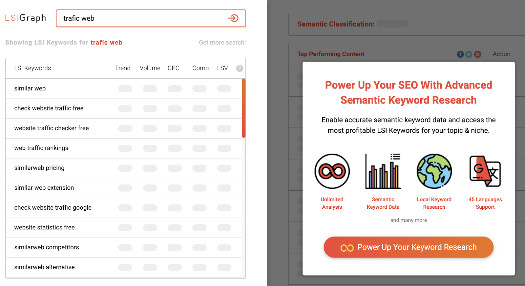Select similarweb competitors keyword

pyautogui.click(x=124, y=247)
